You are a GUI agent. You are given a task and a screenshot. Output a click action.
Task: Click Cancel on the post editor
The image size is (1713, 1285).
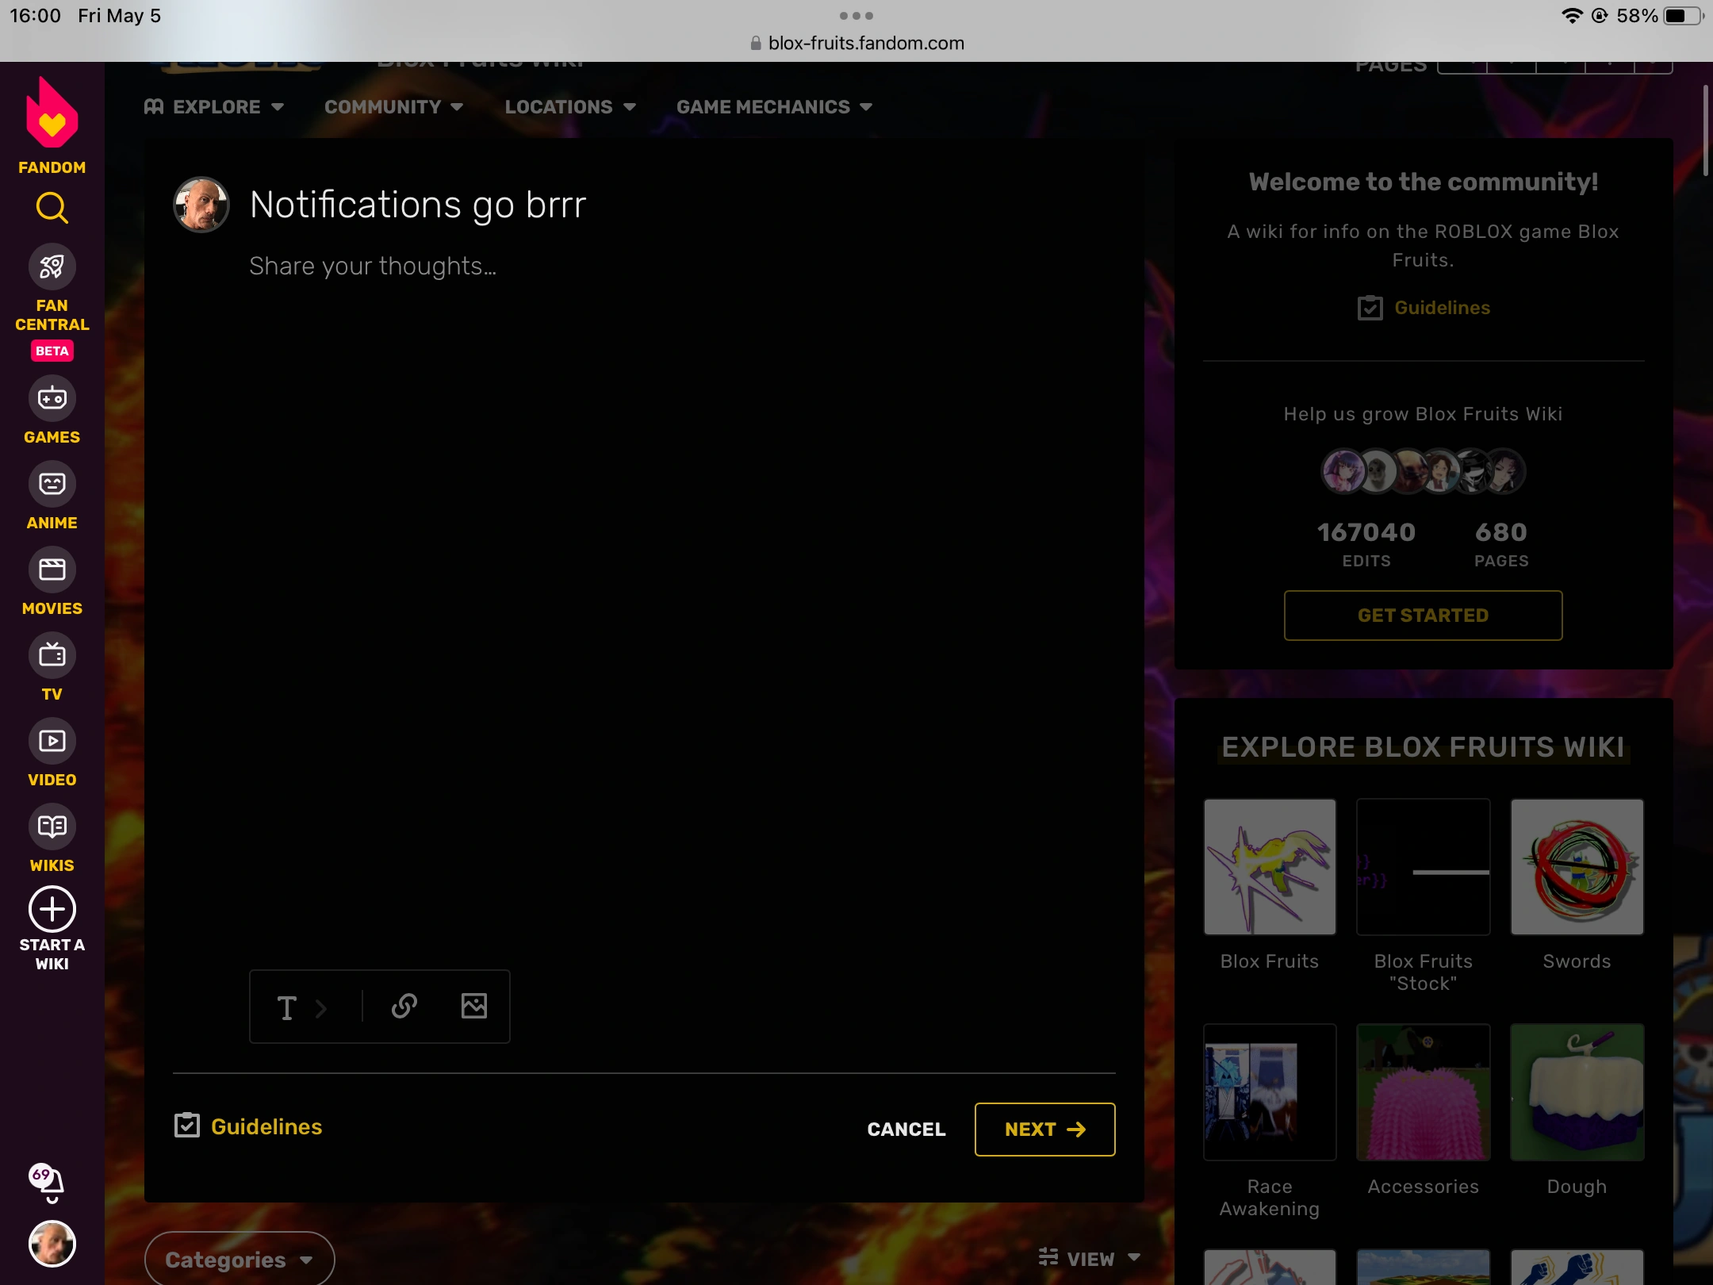pos(906,1129)
